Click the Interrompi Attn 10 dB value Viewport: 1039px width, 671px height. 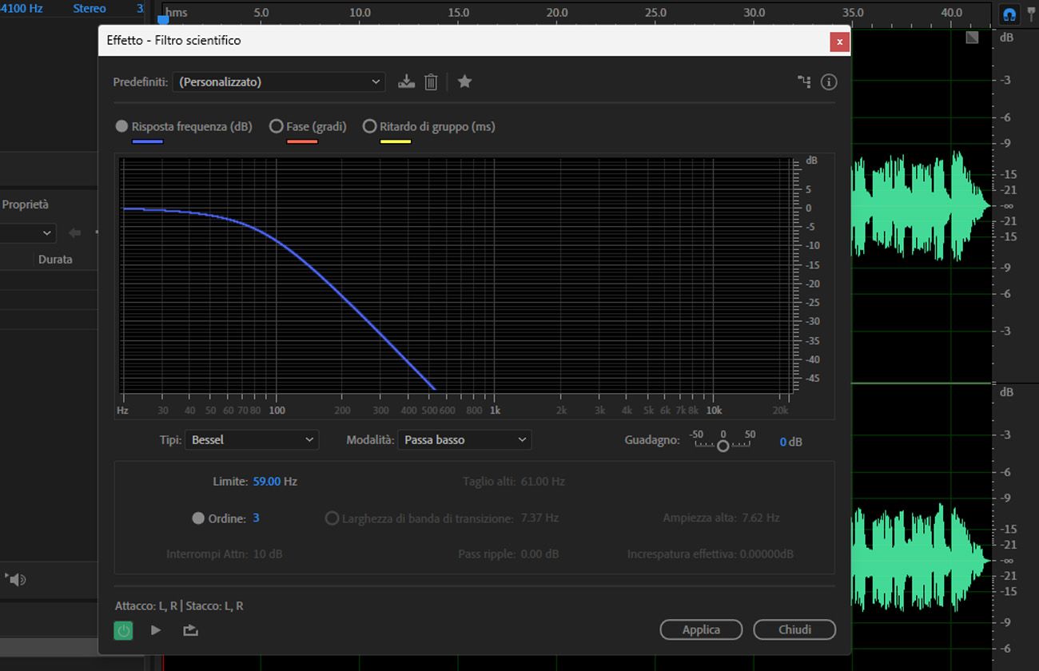[x=268, y=554]
